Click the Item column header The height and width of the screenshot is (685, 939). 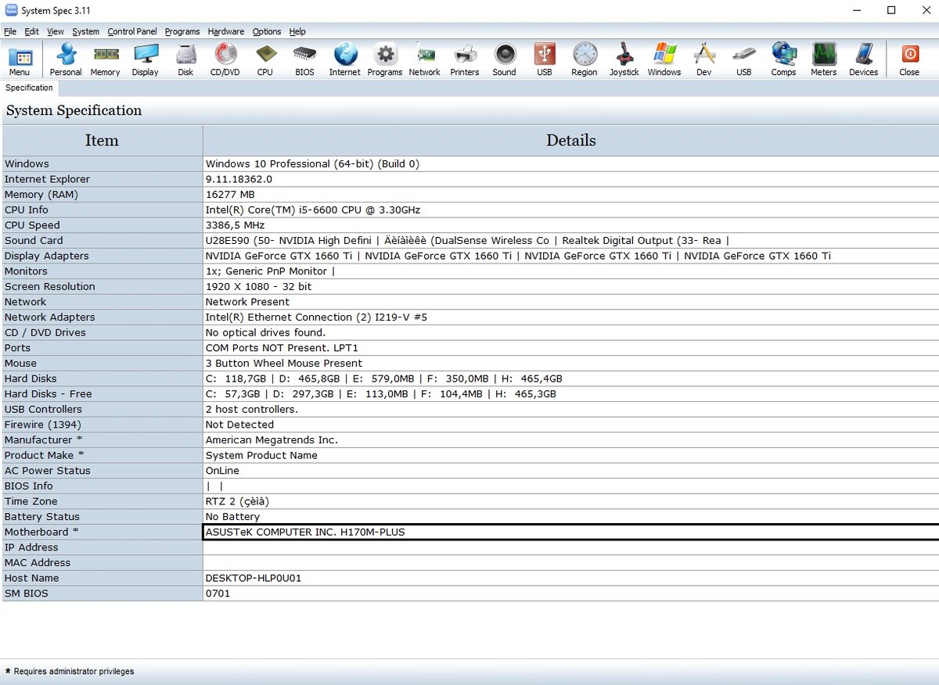(x=102, y=141)
